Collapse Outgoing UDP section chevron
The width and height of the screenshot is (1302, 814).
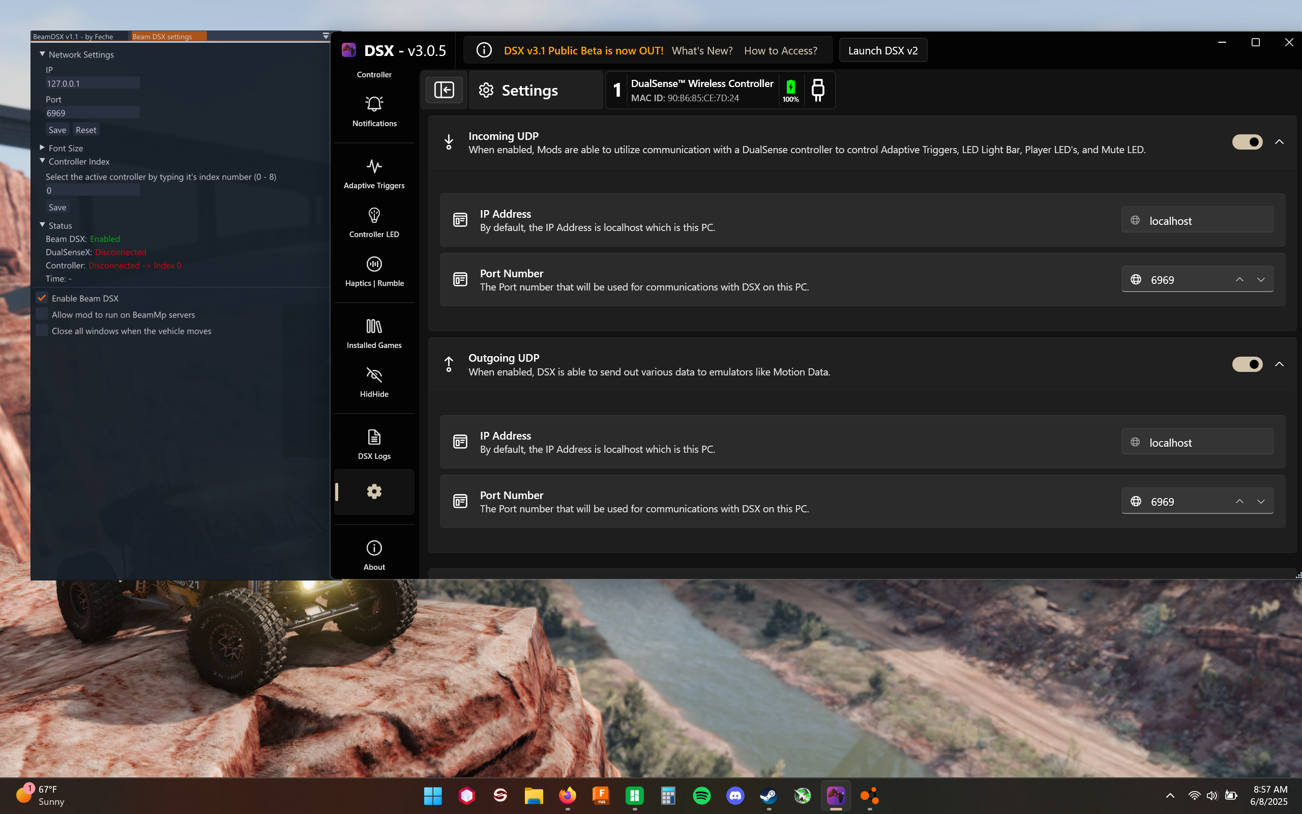1280,364
